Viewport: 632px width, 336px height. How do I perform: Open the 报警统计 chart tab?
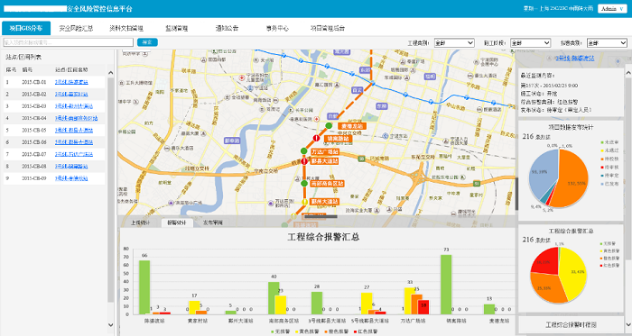pos(177,222)
